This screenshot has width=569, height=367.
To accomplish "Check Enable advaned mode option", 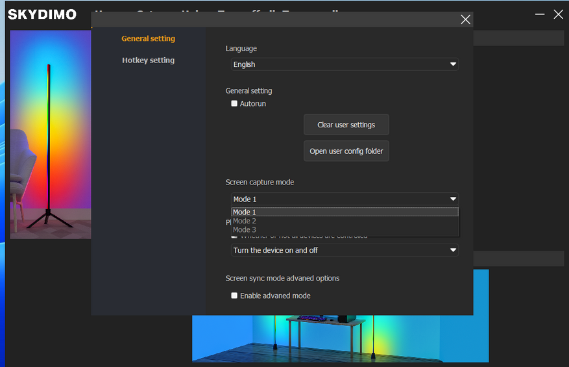I will 234,296.
